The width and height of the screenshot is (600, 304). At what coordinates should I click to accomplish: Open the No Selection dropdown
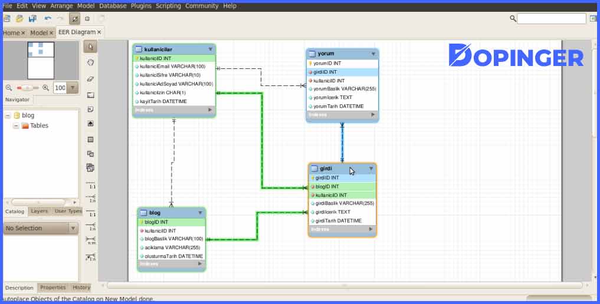(73, 229)
